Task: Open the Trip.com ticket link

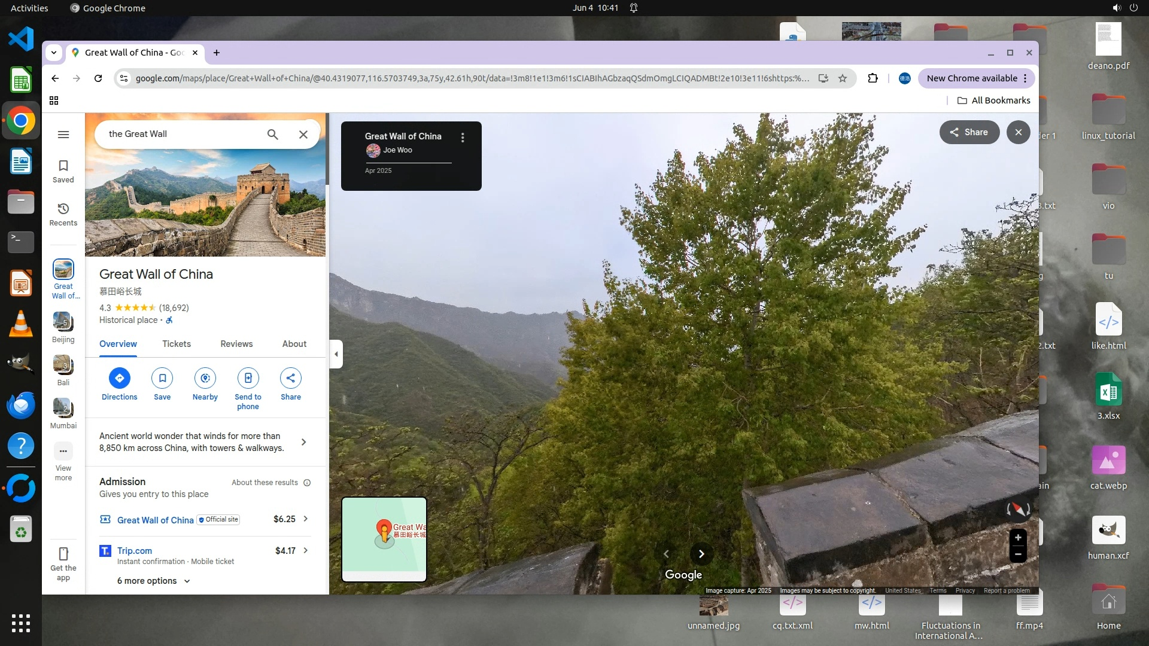Action: pyautogui.click(x=135, y=551)
